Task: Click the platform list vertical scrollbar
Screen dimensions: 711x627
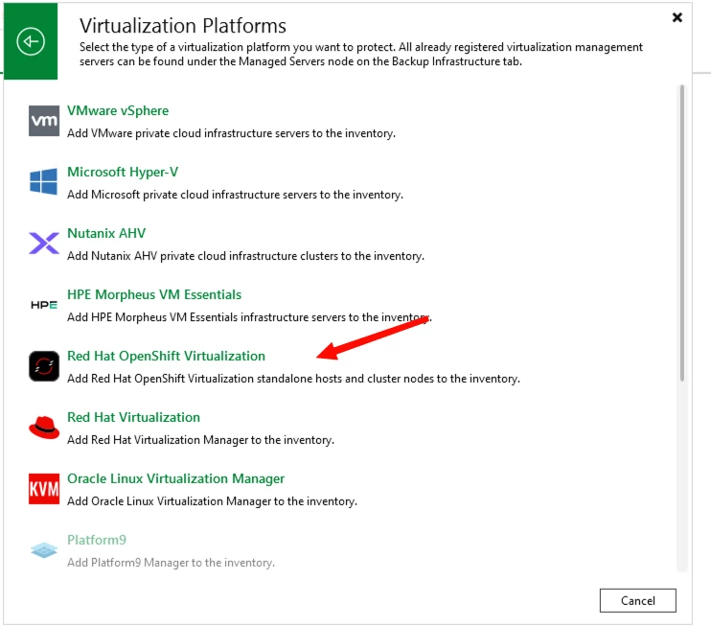Action: [682, 233]
